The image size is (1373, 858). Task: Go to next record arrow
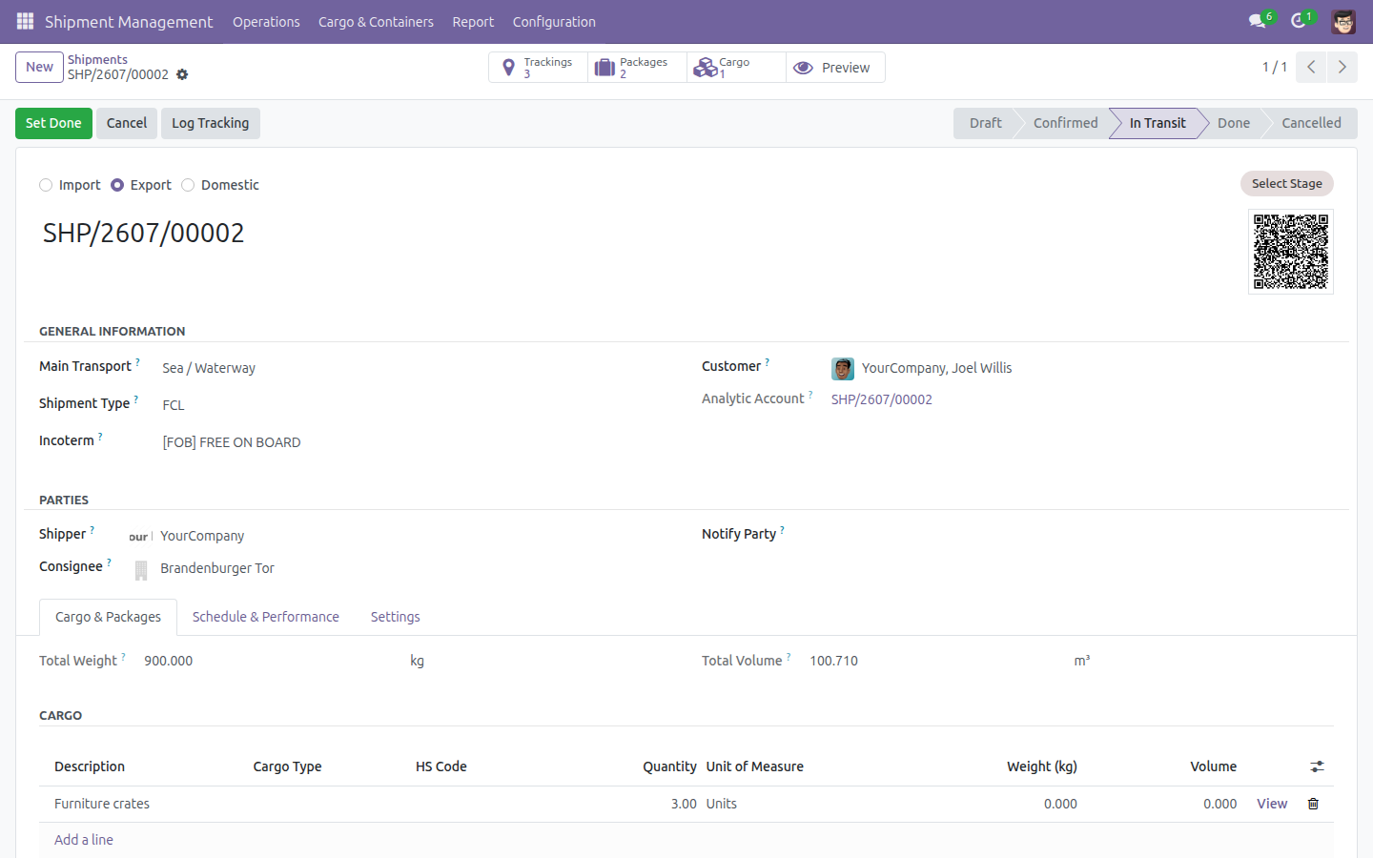pyautogui.click(x=1342, y=67)
